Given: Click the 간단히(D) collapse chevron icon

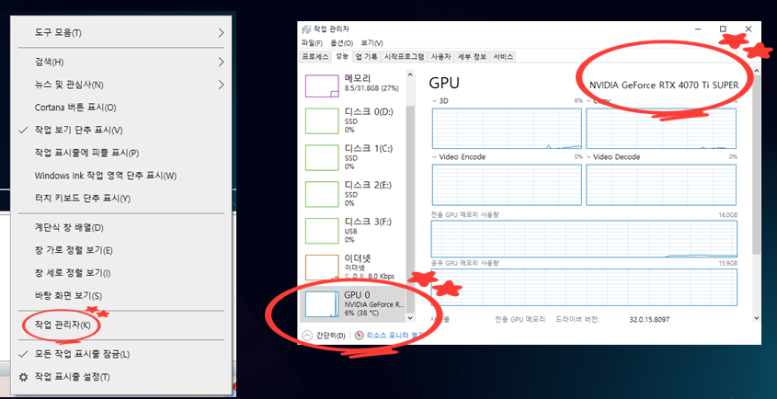Looking at the screenshot, I should pyautogui.click(x=307, y=336).
